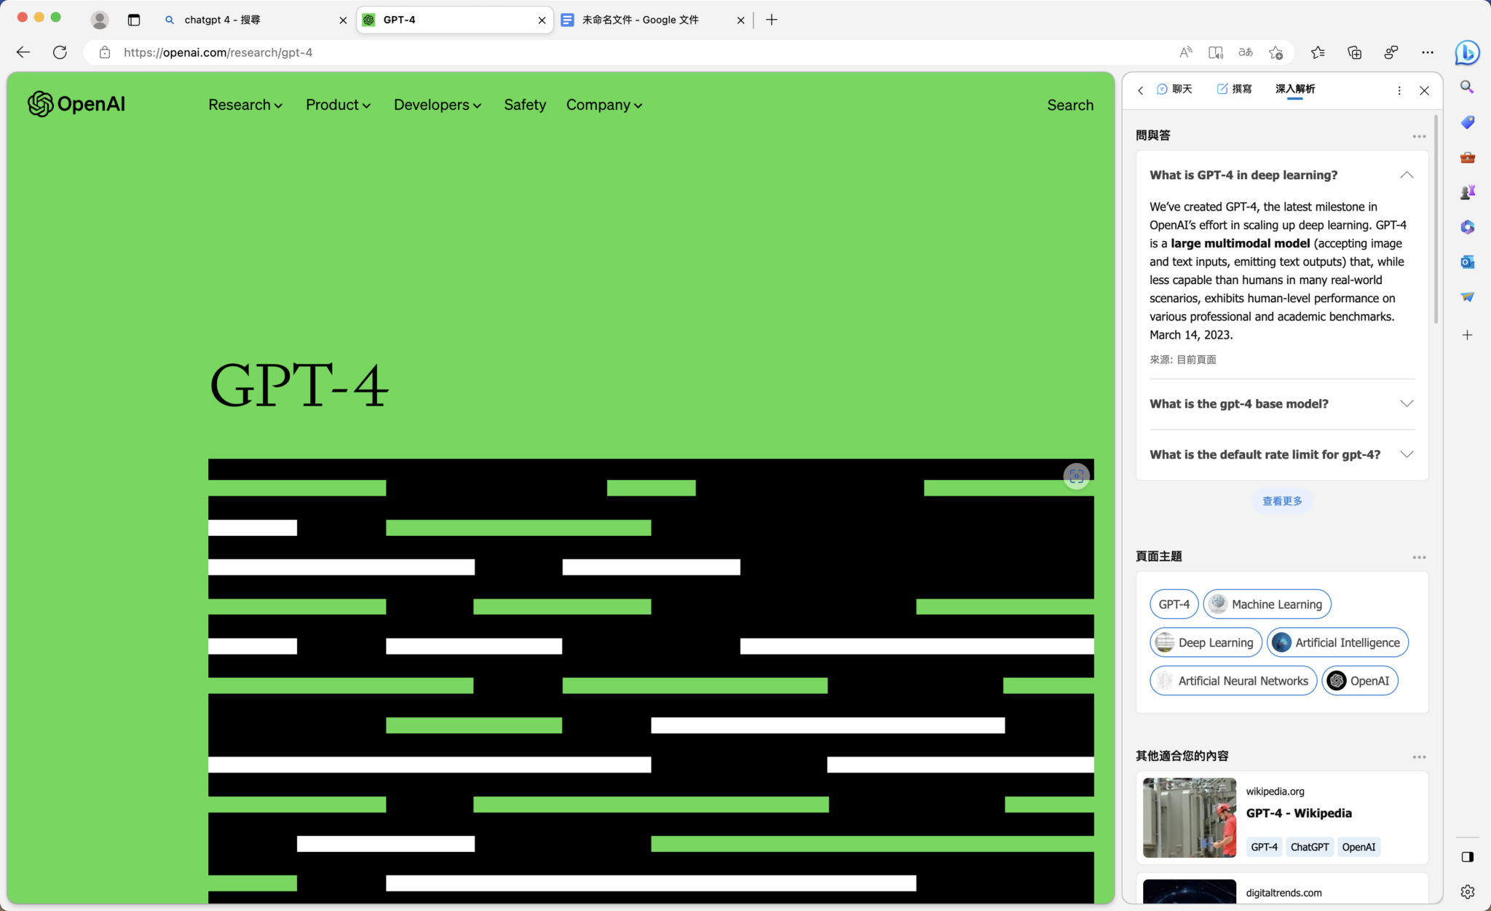This screenshot has height=911, width=1491.
Task: Open the Outlook sidebar icon
Action: coord(1467,261)
